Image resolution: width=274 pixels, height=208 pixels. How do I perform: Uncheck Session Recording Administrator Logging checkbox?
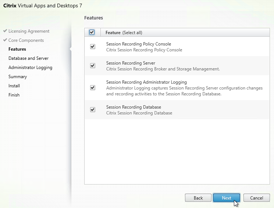[x=93, y=88]
